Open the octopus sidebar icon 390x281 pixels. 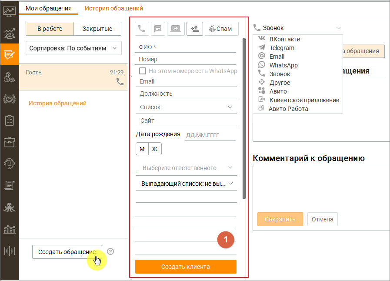[10, 207]
